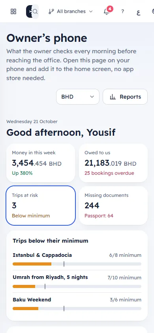Click the 3/6 minimum label
The image size is (154, 333).
[126, 299]
